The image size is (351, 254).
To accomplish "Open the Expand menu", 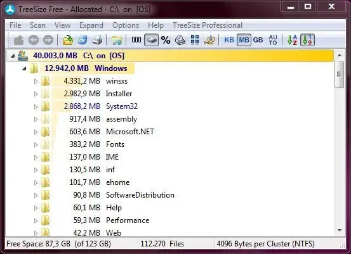I will pos(91,25).
